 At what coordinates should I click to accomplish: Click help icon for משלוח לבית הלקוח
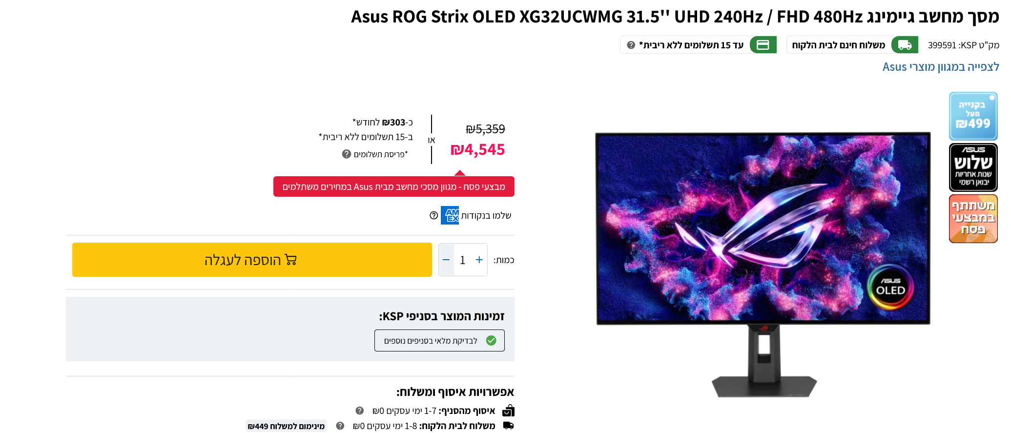click(x=340, y=426)
